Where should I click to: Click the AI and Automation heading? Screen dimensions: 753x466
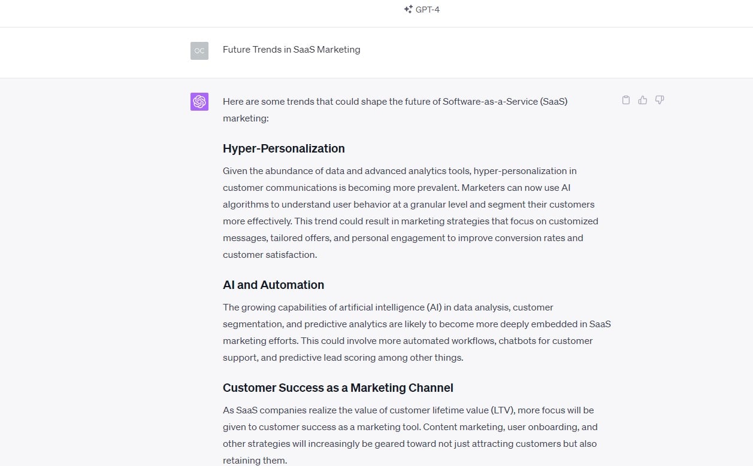click(273, 285)
